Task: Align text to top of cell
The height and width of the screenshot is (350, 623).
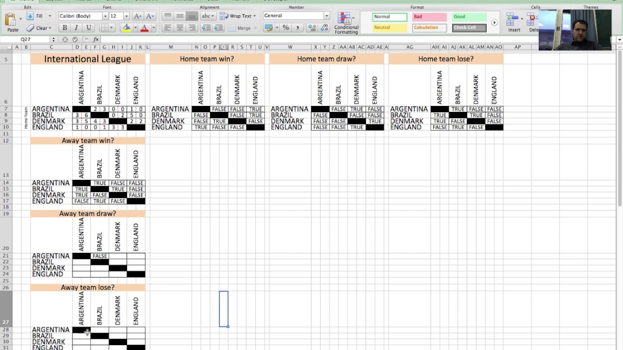Action: (168, 16)
